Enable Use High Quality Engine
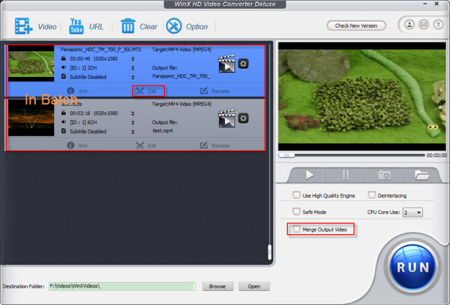Viewport: 450px width, 305px height. click(x=297, y=195)
